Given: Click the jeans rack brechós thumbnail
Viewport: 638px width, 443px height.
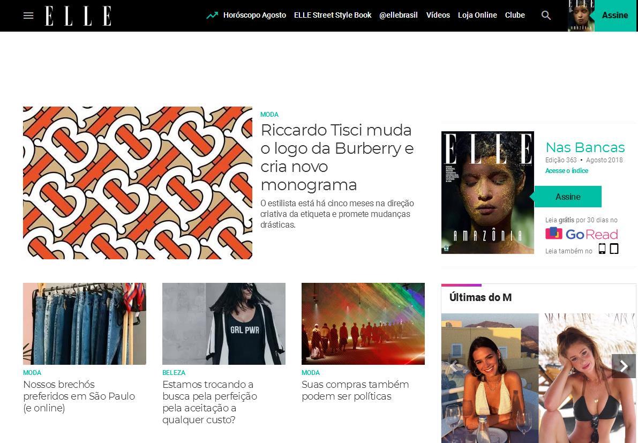Looking at the screenshot, I should [85, 324].
